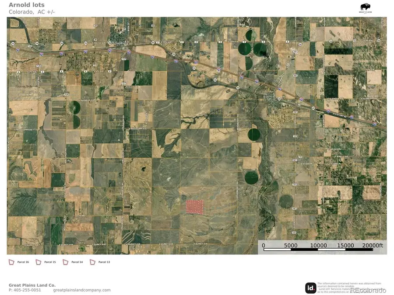Click the '20000ft' scale label
Screen dimensions: 394x295
[x=373, y=245]
